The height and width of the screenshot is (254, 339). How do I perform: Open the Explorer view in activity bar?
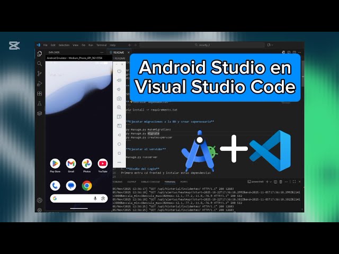coord(39,53)
